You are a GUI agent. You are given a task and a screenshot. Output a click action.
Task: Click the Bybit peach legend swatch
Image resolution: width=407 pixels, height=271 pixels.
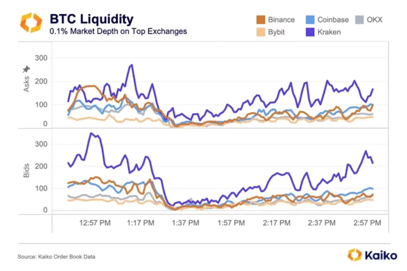point(261,32)
